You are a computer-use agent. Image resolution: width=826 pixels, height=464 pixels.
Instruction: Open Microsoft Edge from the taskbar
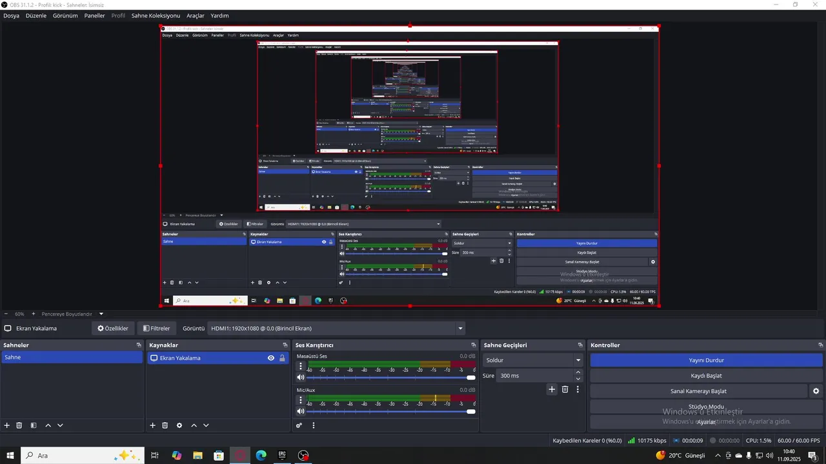[x=261, y=456]
